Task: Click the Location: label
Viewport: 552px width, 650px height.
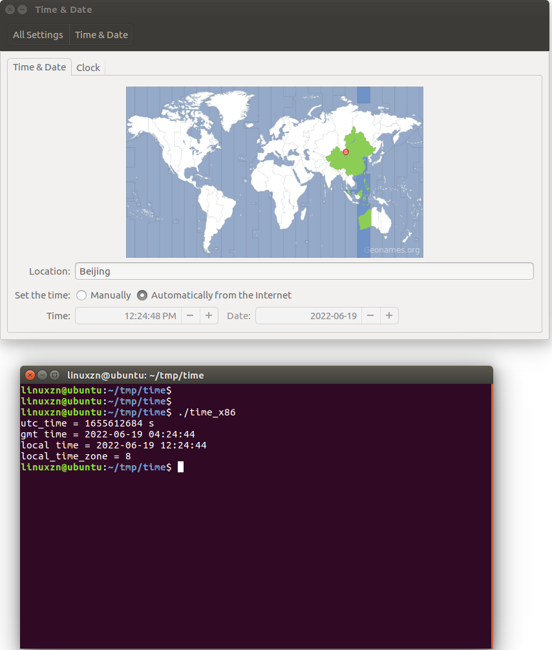Action: (x=50, y=271)
